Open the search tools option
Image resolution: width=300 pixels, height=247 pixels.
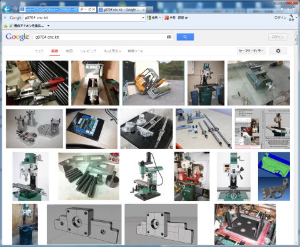[135, 51]
